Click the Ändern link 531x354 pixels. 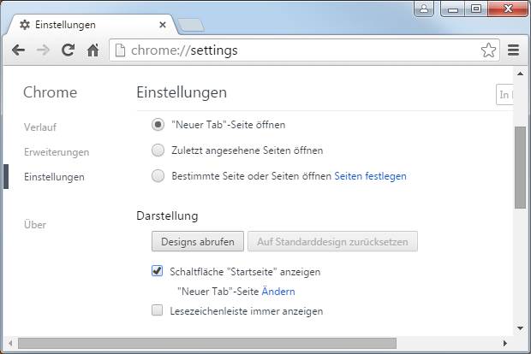click(278, 292)
